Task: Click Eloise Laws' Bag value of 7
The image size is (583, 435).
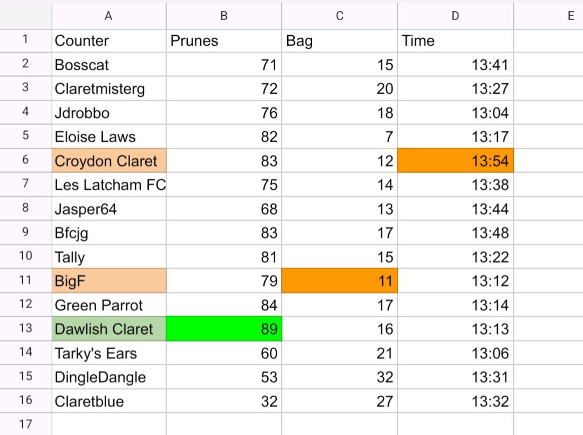Action: point(340,137)
